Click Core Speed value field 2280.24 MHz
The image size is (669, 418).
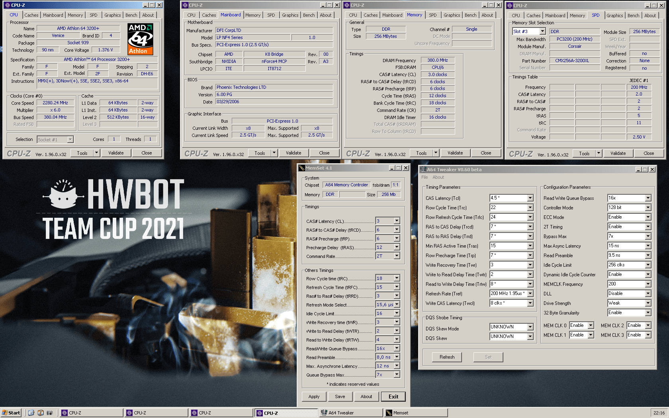point(55,103)
